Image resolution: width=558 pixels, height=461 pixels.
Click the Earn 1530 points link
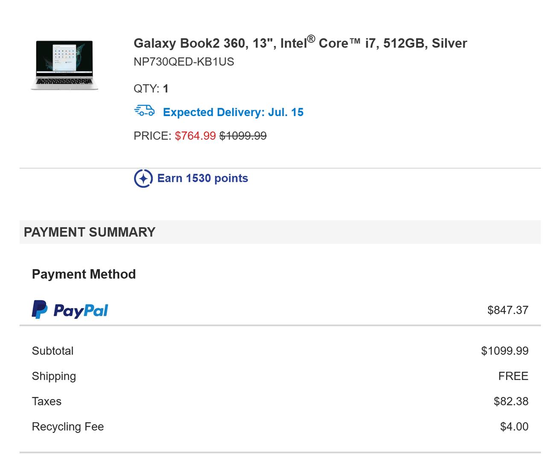pos(202,178)
